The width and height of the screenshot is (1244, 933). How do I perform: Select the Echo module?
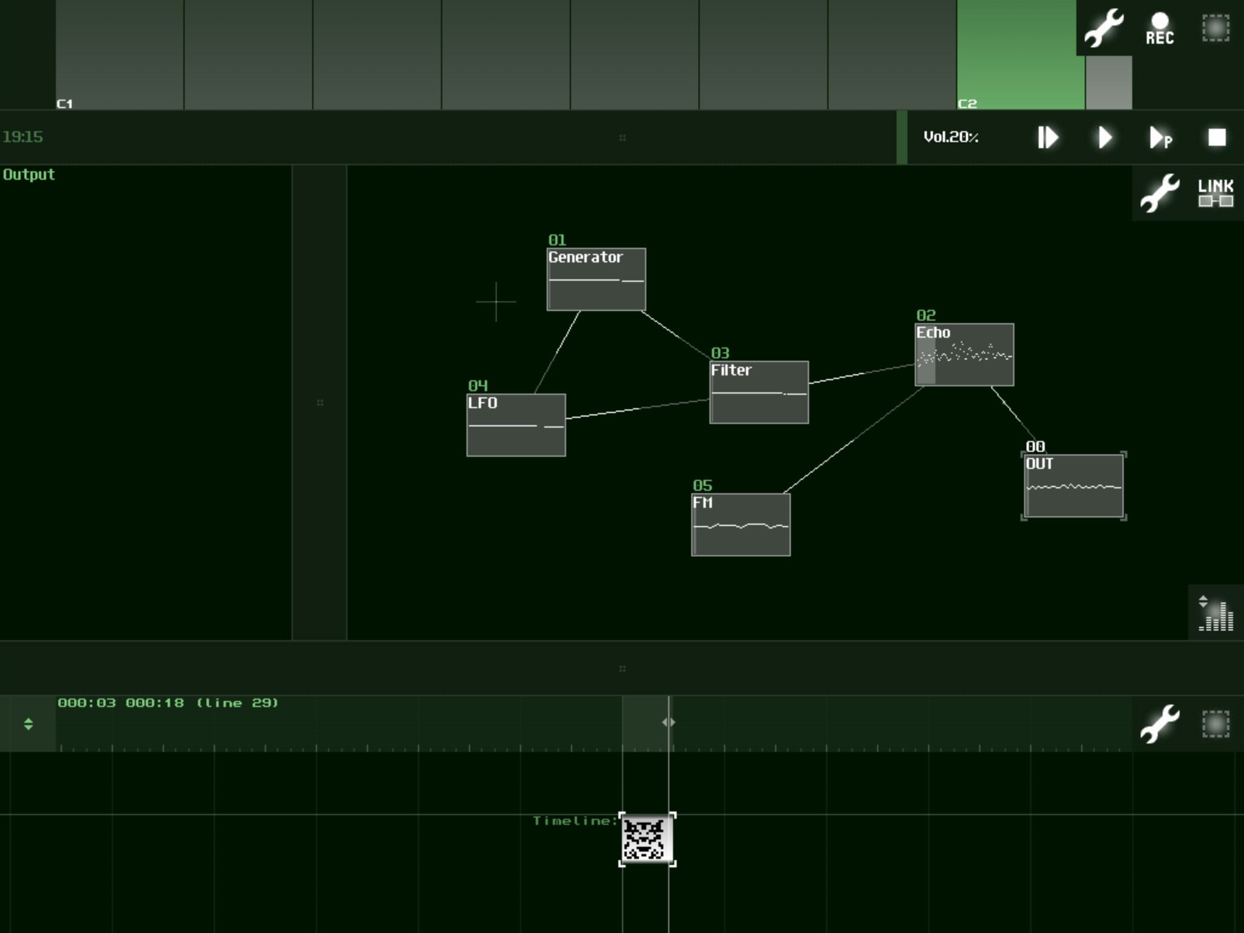964,355
